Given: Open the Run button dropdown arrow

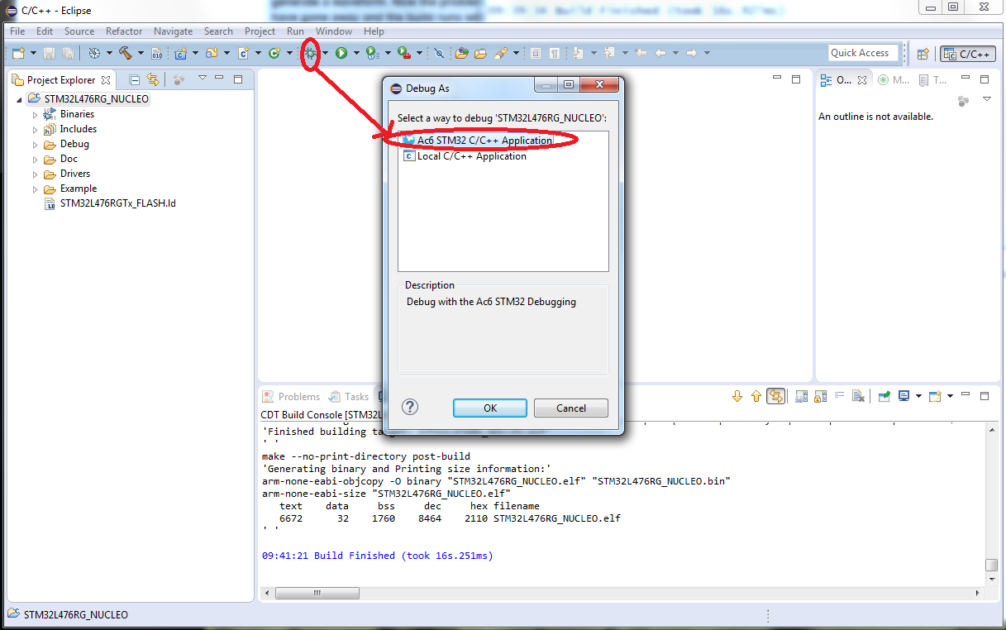Looking at the screenshot, I should [x=356, y=53].
